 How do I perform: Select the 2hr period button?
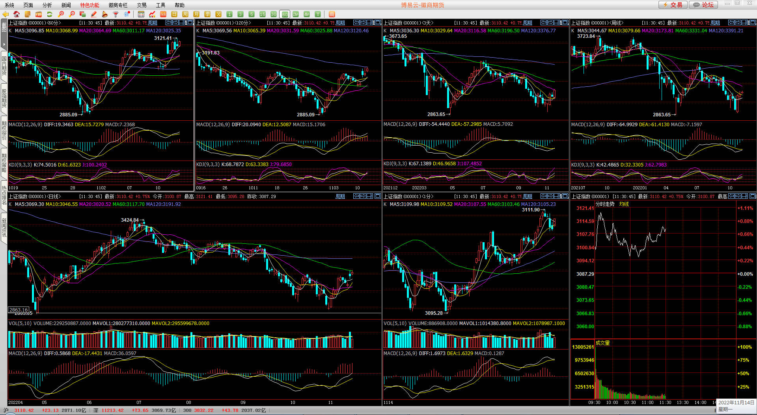click(296, 14)
